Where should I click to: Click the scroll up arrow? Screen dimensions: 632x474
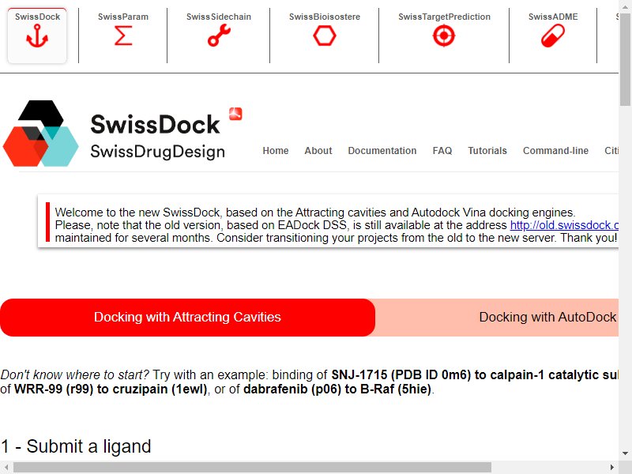625,6
